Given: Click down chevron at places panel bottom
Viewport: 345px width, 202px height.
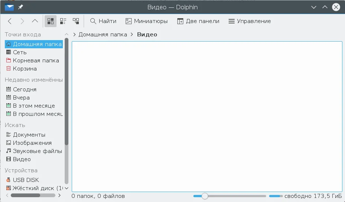Looking at the screenshot, I should point(67,188).
